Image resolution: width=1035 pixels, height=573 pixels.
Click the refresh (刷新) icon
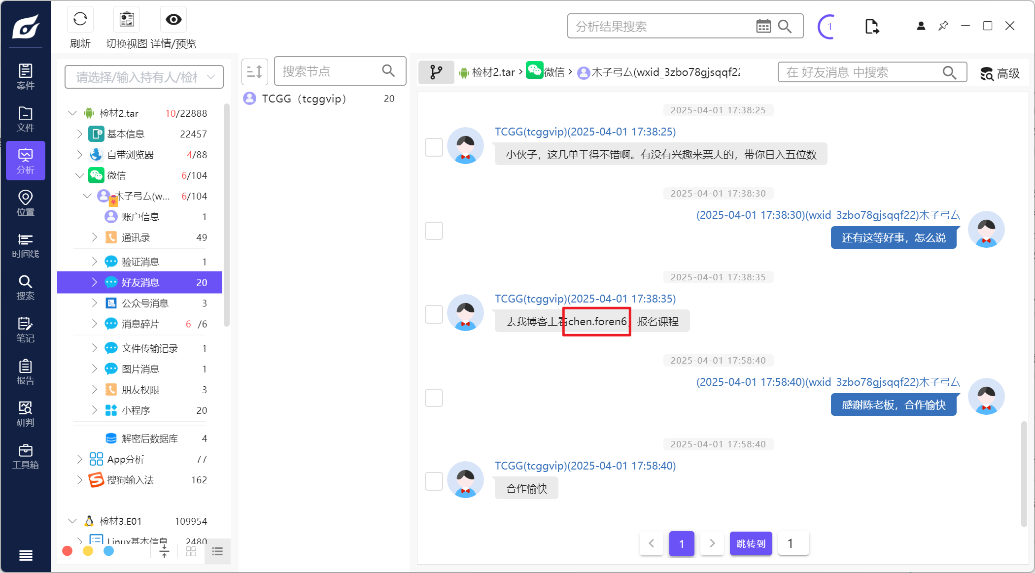(x=80, y=20)
